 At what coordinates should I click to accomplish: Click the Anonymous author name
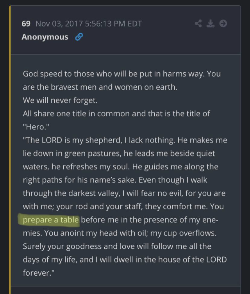click(x=45, y=37)
